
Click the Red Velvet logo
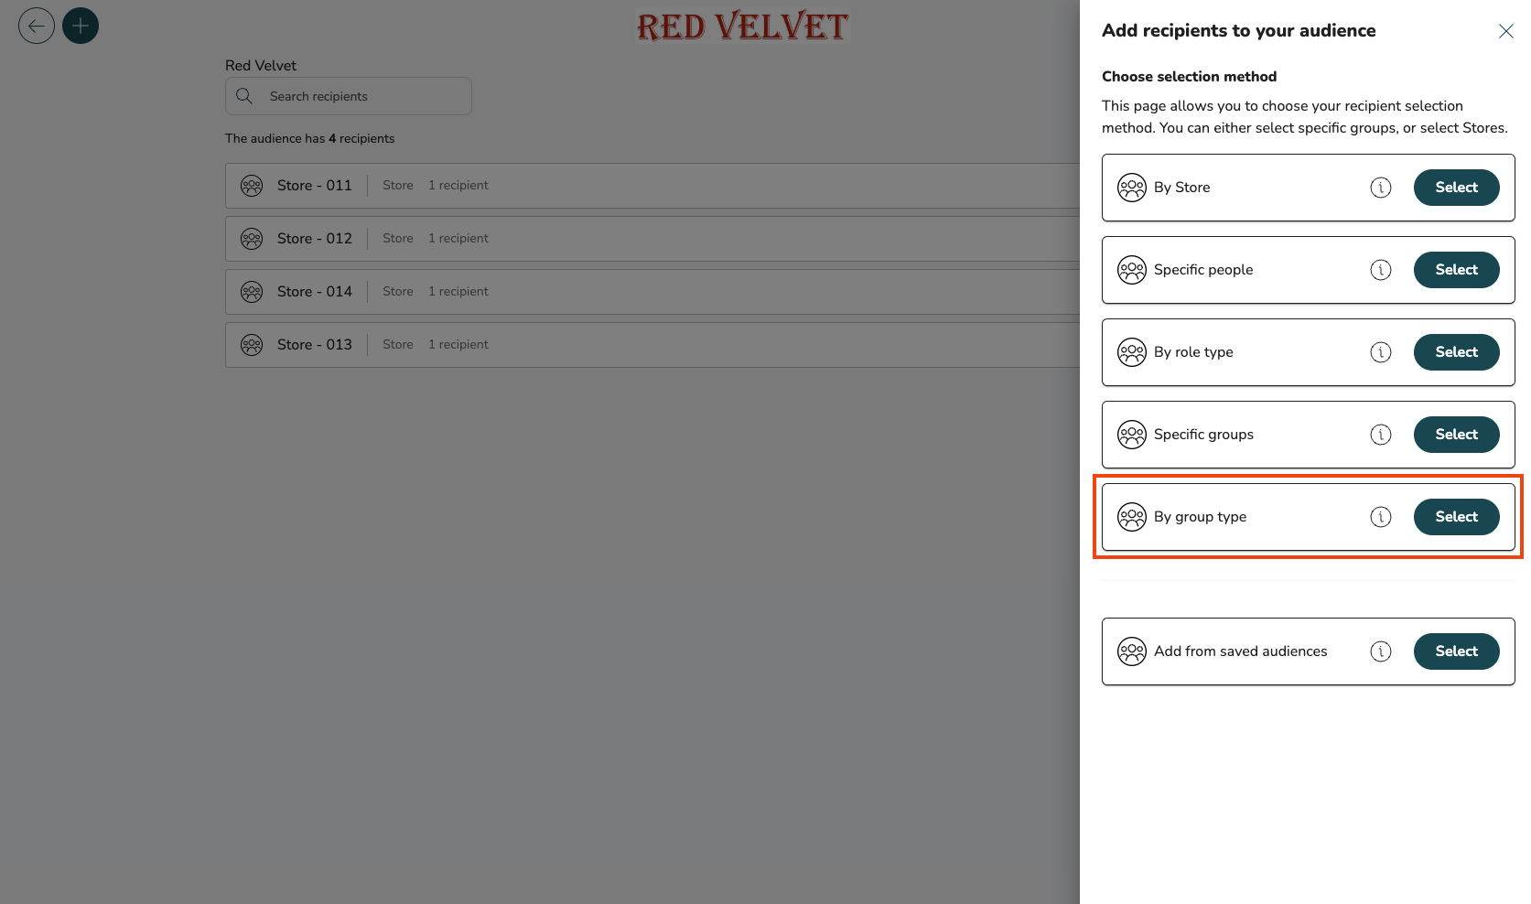pyautogui.click(x=742, y=27)
